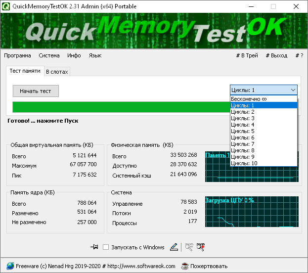The image size is (308, 273).
Task: Click # Выход to exit the program
Action: pos(276,55)
